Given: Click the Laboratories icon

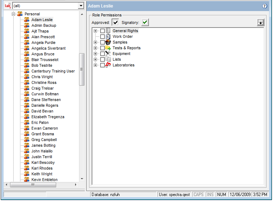Looking at the screenshot, I should click(108, 65).
